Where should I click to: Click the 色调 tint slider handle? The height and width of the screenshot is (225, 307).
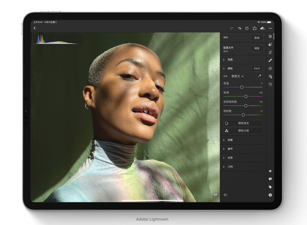coord(246,96)
